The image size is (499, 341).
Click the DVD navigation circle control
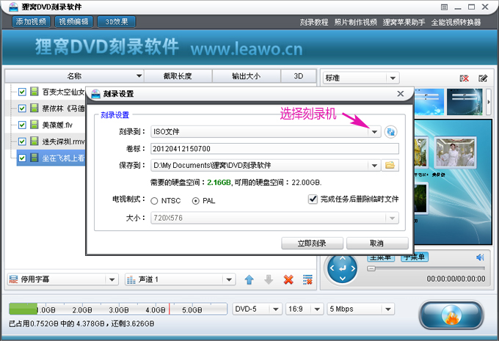(x=343, y=269)
